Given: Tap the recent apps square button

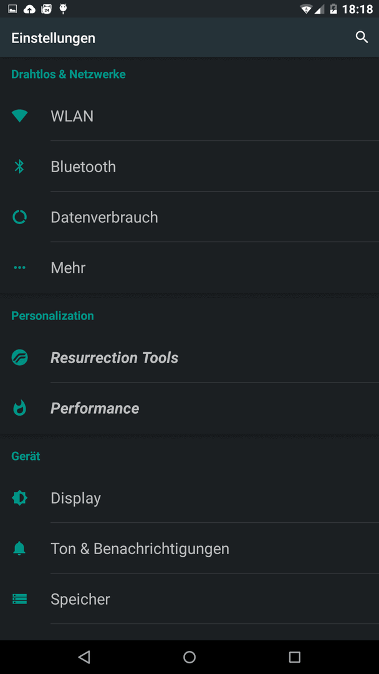Looking at the screenshot, I should coord(294,657).
